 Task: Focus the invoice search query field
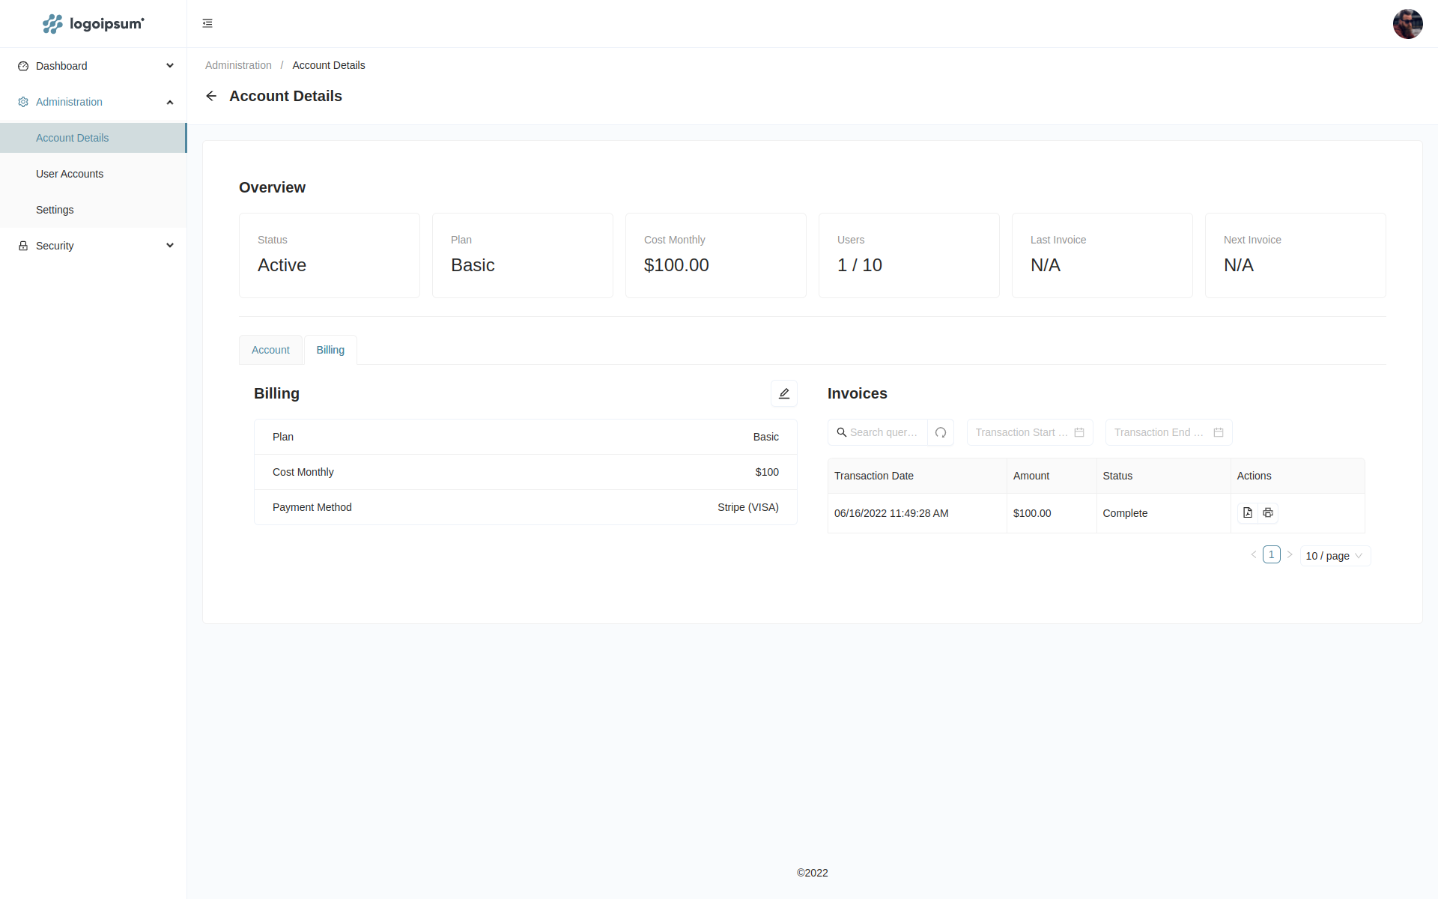(884, 432)
